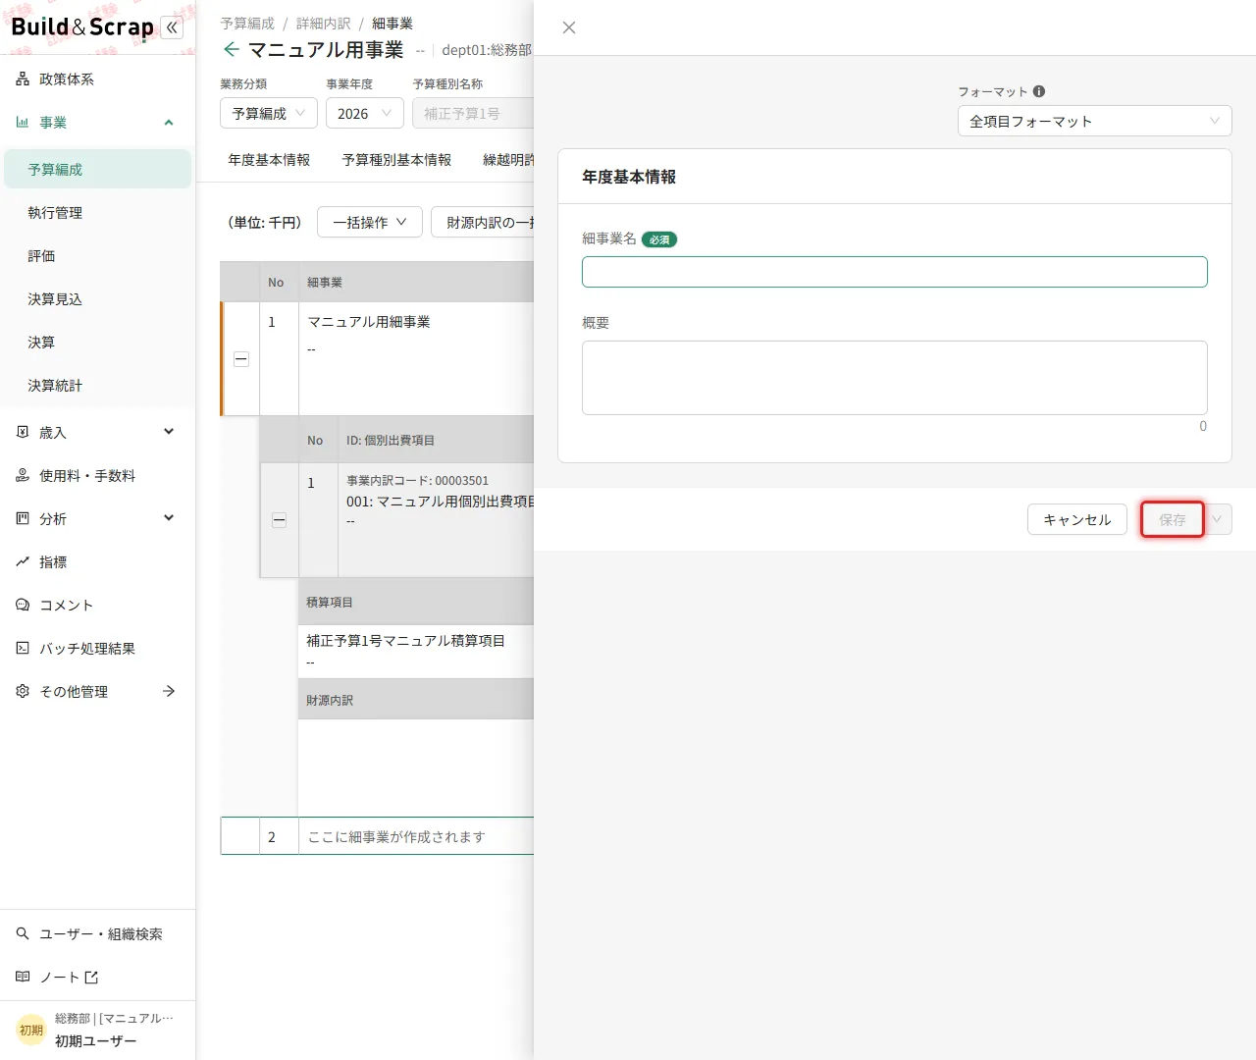Collapse row 1 マニュアル用細事業 minus toggle
The height and width of the screenshot is (1060, 1256).
click(241, 359)
